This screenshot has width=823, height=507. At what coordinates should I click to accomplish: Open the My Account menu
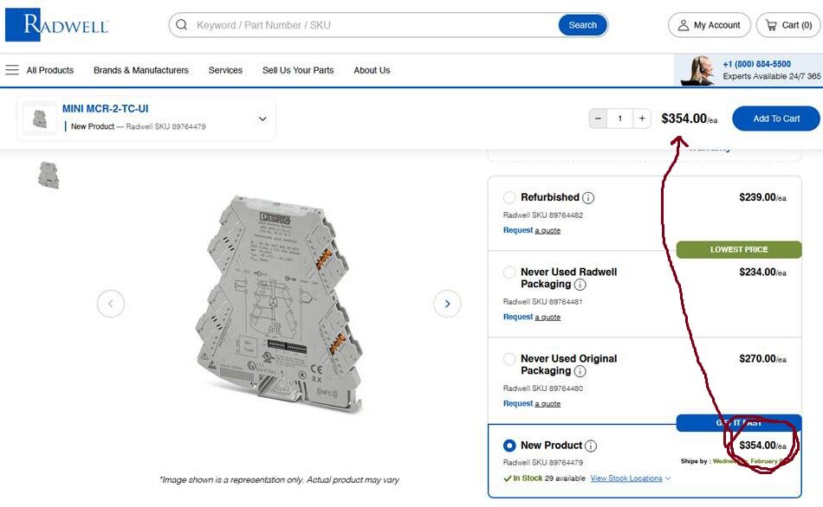click(x=709, y=25)
